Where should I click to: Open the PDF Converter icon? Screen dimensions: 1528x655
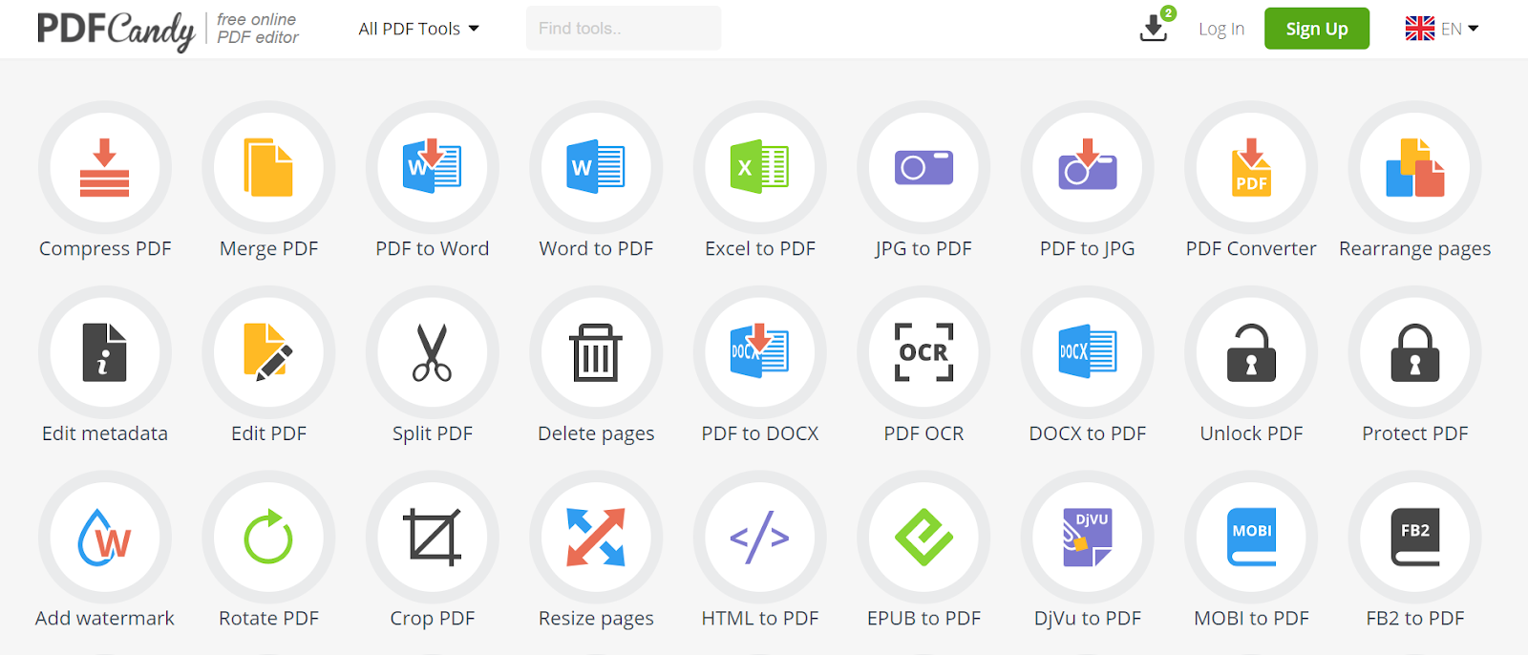click(1251, 167)
